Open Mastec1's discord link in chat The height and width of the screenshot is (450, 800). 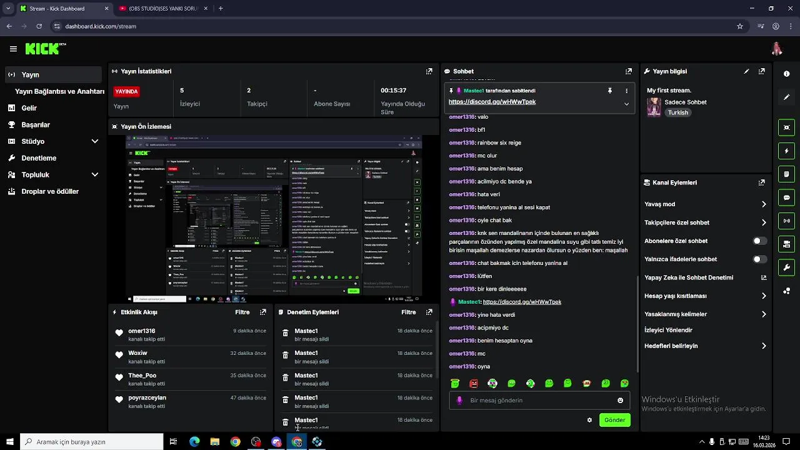tap(522, 302)
